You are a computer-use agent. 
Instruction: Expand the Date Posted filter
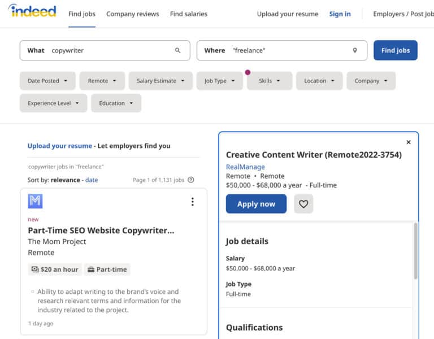coord(47,81)
